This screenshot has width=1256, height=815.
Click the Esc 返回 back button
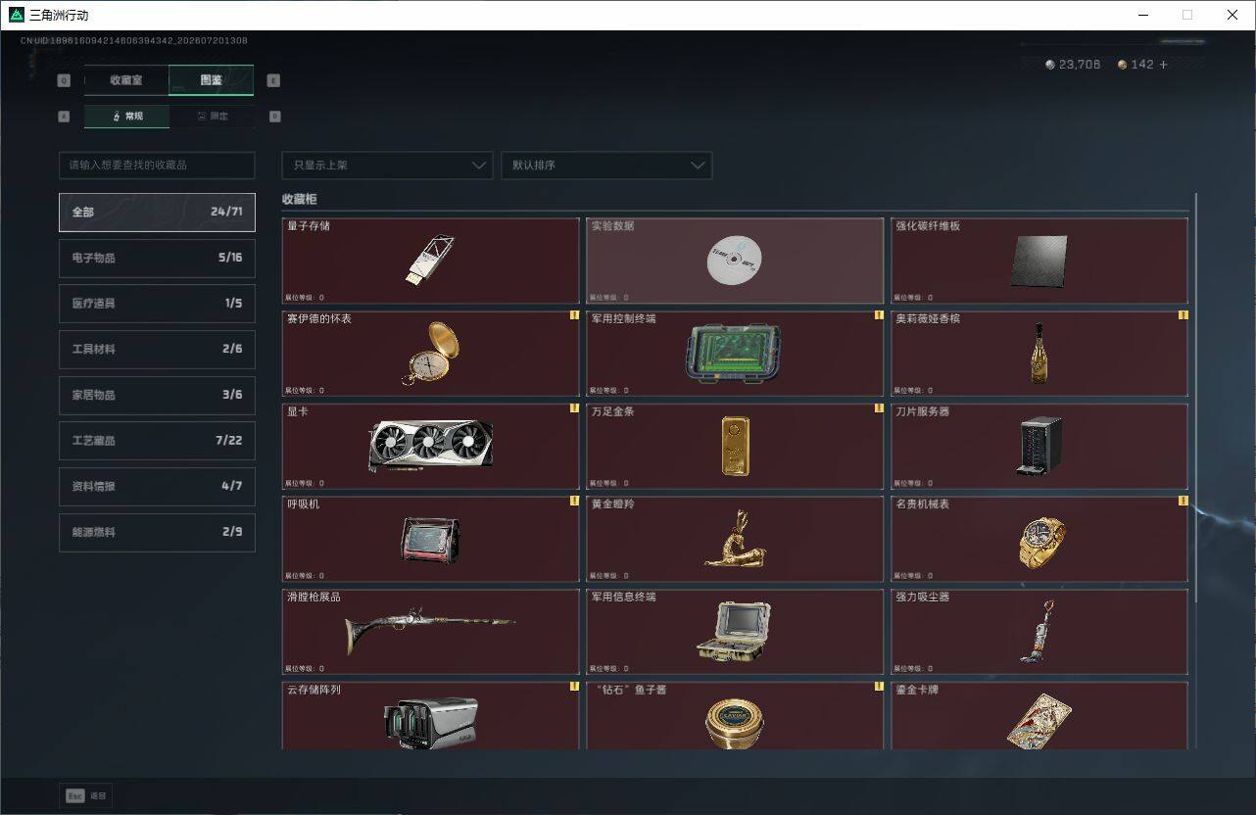click(x=86, y=795)
